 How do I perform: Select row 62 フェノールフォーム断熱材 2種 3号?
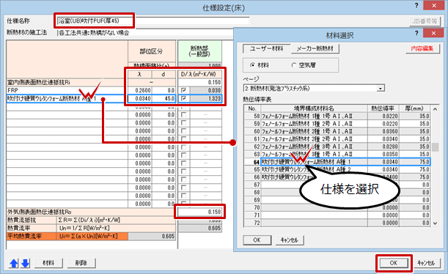(x=337, y=147)
